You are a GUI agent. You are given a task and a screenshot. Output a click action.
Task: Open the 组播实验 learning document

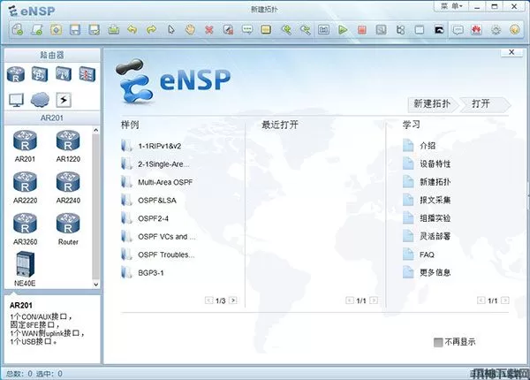(427, 218)
